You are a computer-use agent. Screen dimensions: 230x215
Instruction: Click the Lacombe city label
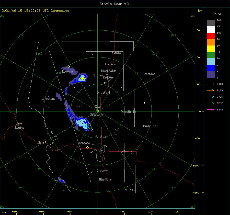point(110,64)
